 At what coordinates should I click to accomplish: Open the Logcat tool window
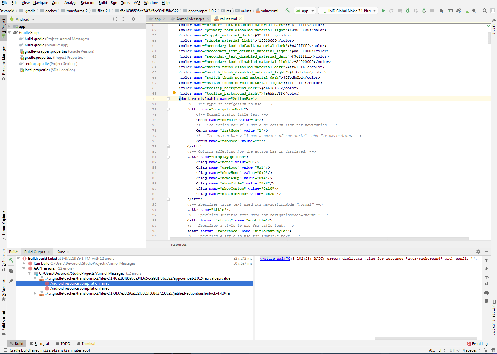click(x=39, y=344)
